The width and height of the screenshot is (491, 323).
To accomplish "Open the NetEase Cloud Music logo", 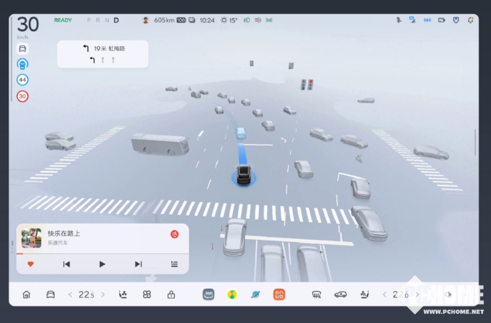I will coord(174,234).
